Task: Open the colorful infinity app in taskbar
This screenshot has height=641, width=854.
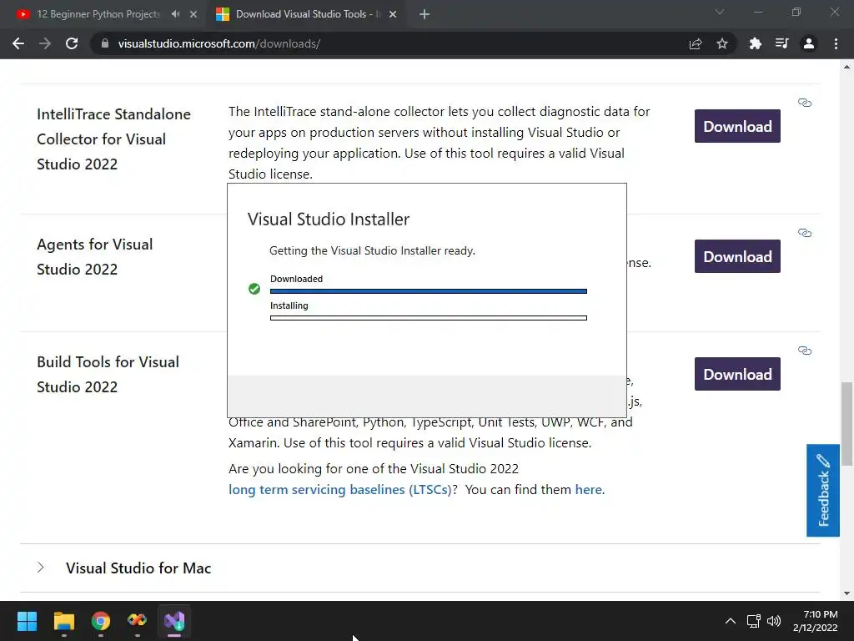Action: (x=138, y=620)
